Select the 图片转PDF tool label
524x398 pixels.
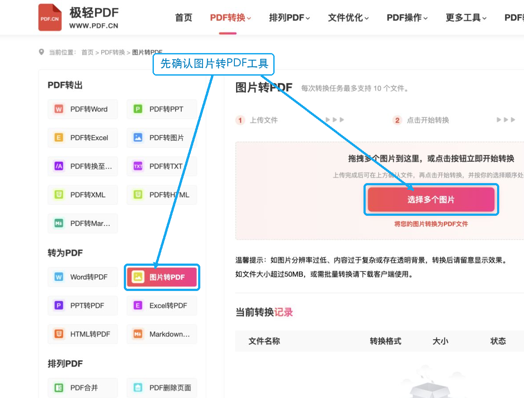[167, 277]
